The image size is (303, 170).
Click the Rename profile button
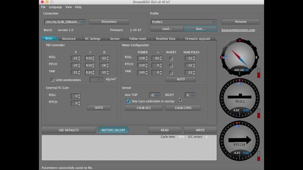click(x=241, y=22)
